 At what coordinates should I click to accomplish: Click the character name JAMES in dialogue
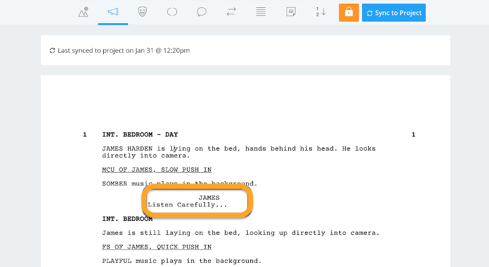209,197
